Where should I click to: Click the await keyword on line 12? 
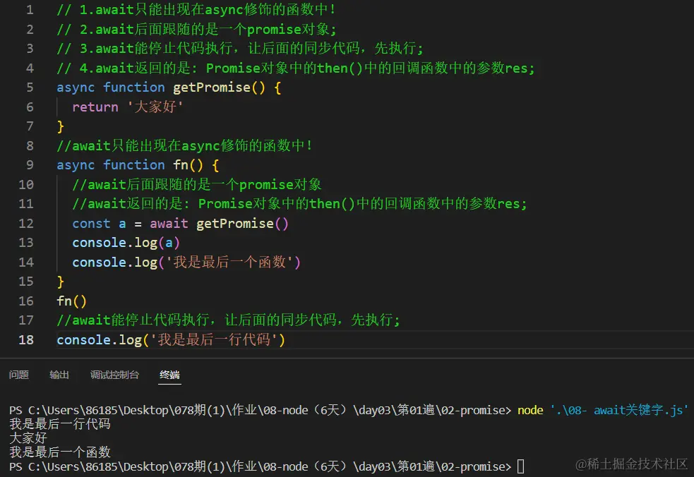[x=169, y=224]
